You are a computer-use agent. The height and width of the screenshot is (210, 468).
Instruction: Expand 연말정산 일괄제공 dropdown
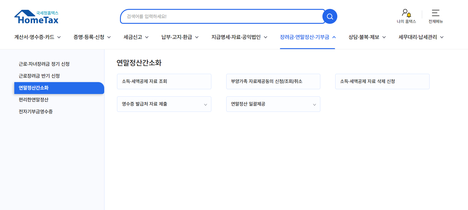273,104
